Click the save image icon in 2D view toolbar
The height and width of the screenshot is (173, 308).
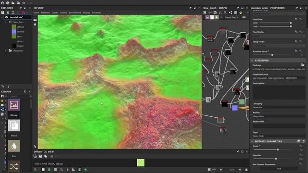coord(40,156)
